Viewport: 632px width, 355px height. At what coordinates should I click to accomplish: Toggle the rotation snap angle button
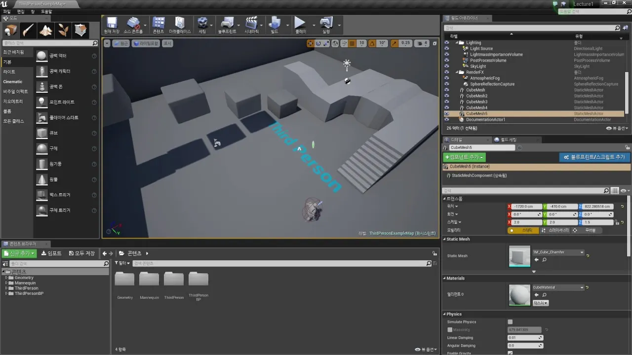[372, 43]
